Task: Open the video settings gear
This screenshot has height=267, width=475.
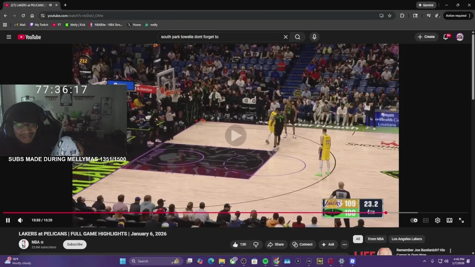Action: (438, 220)
